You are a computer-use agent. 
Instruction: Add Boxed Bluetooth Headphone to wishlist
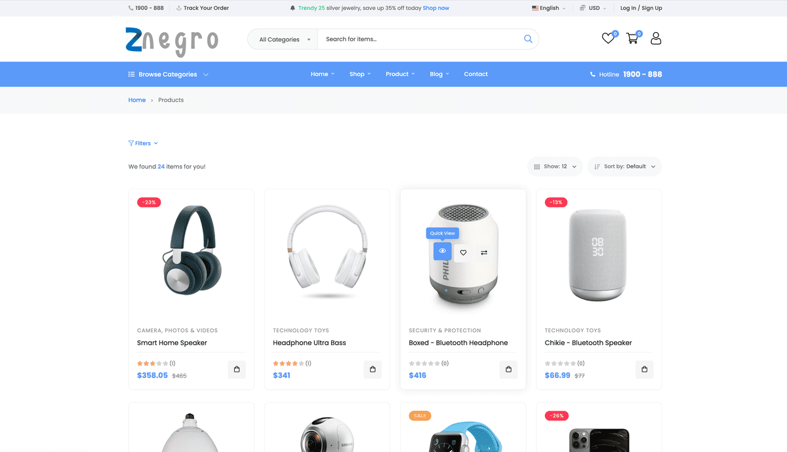(x=463, y=252)
